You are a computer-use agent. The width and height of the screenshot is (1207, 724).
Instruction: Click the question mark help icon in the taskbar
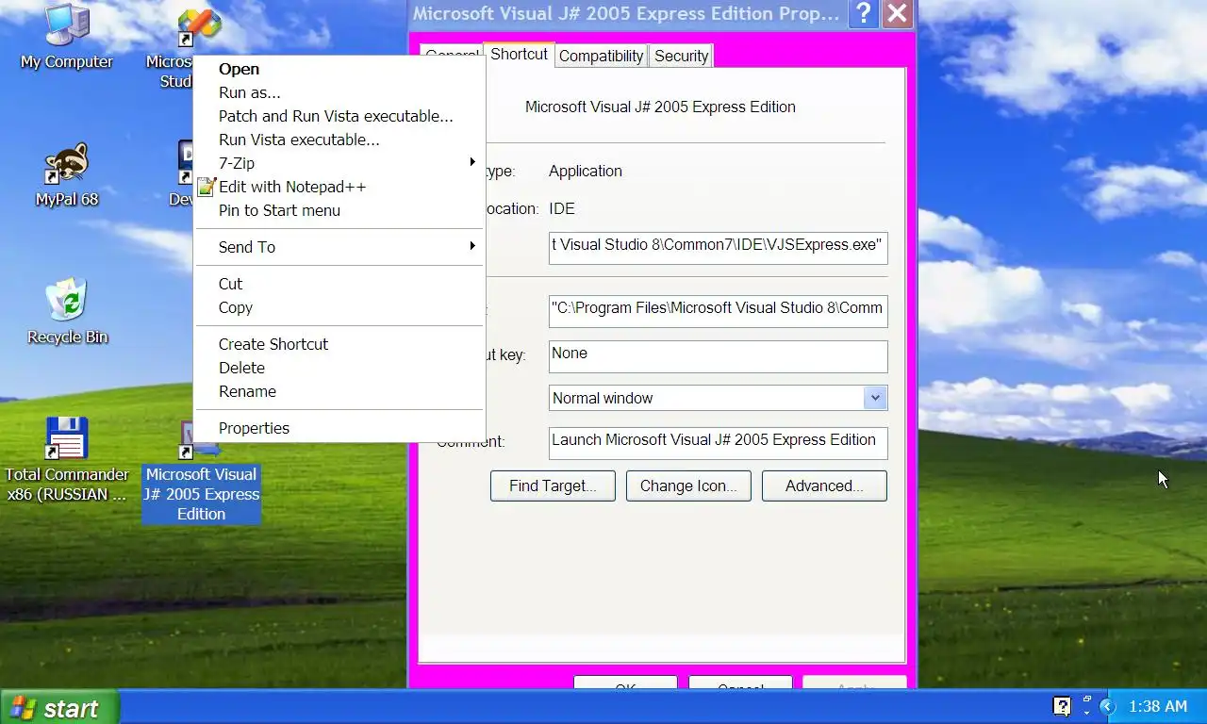click(1062, 706)
